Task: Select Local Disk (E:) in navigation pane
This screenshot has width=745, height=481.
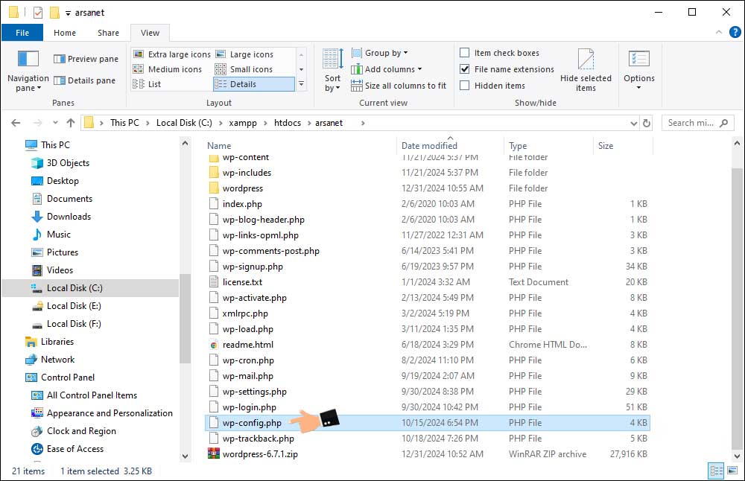Action: pos(74,306)
